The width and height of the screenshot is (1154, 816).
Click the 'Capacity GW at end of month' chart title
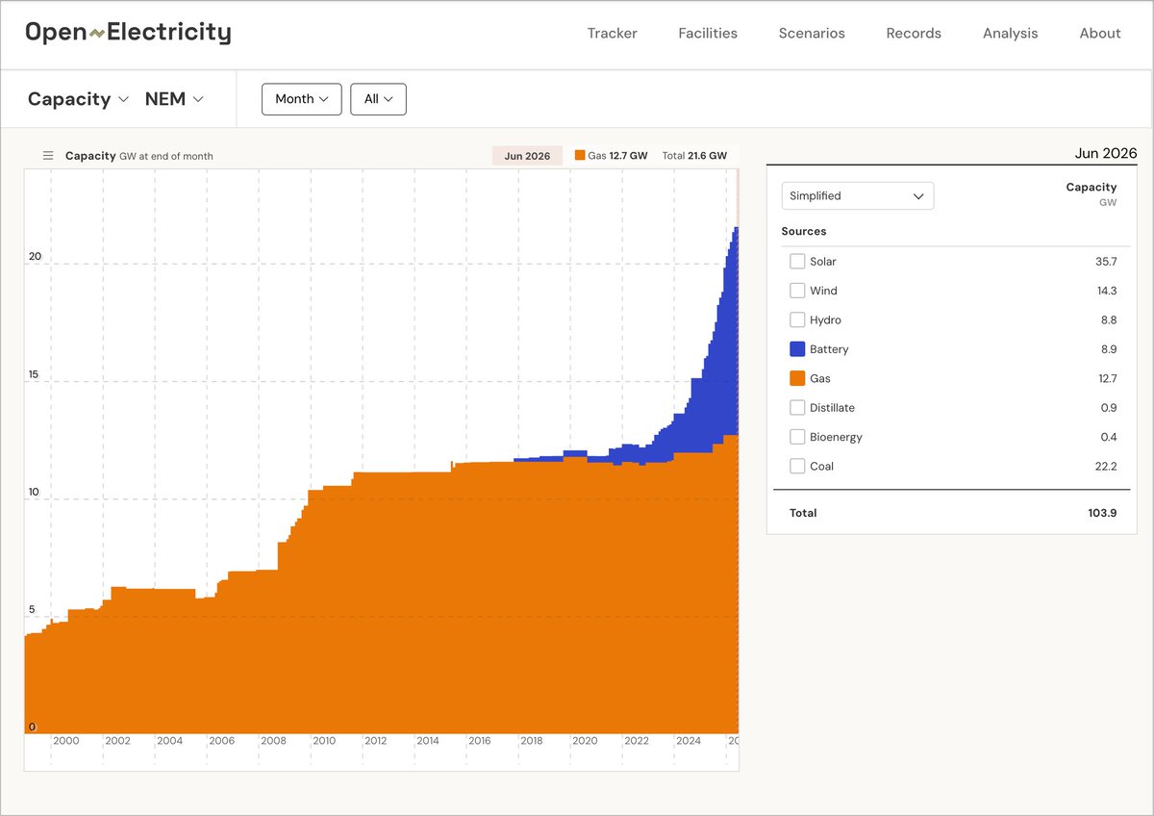[x=139, y=156]
